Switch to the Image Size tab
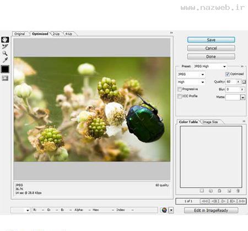This screenshot has height=231, width=248. pos(210,122)
